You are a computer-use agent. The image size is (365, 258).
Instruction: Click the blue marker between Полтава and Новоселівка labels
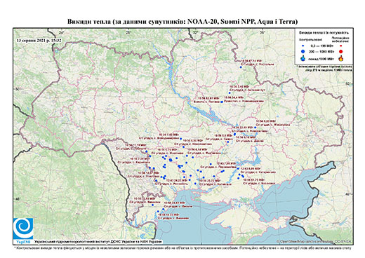point(222,102)
